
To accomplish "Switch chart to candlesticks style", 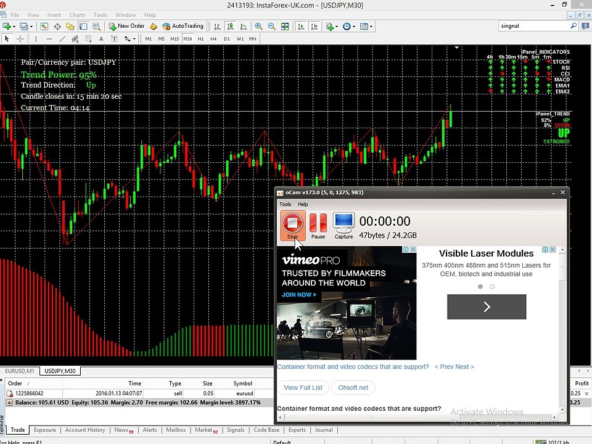I will pyautogui.click(x=230, y=26).
